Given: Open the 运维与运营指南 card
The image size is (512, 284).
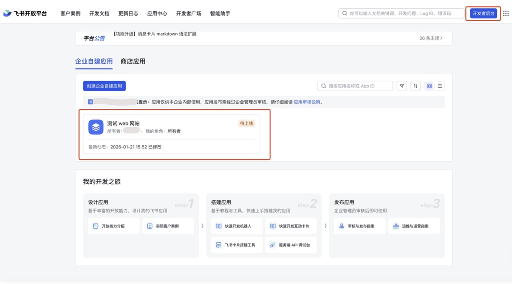Looking at the screenshot, I should pyautogui.click(x=414, y=226).
